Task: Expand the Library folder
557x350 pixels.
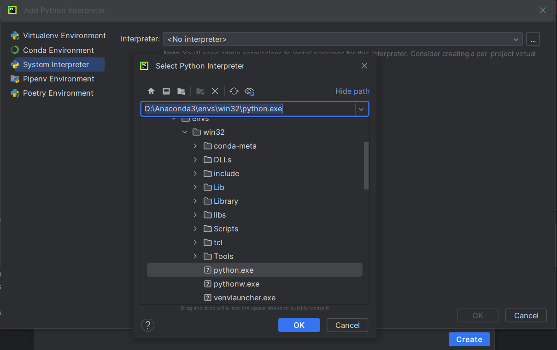Action: 195,201
